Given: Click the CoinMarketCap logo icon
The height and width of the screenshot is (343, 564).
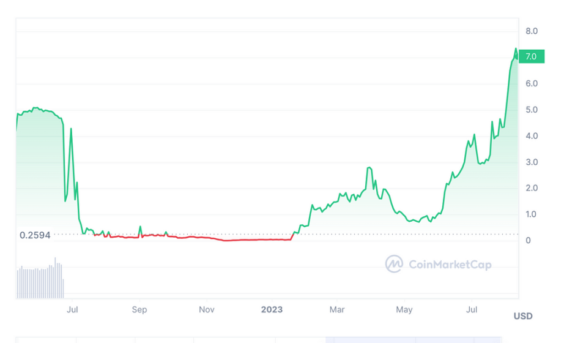Looking at the screenshot, I should click(x=395, y=264).
